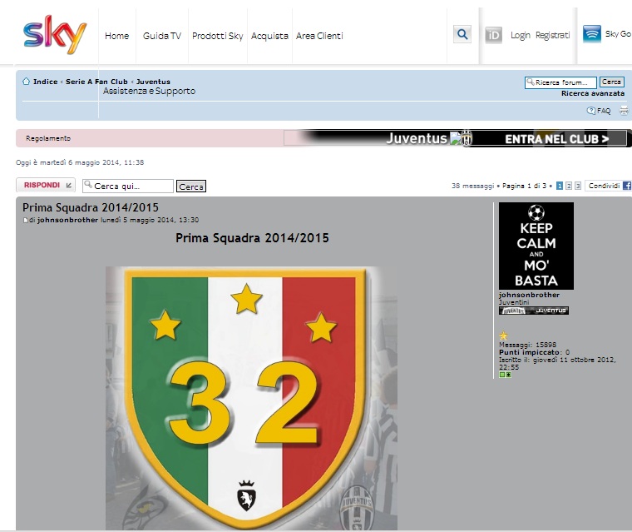Viewport: 632px width, 532px height.
Task: Open the Guida TV menu item
Action: point(162,36)
